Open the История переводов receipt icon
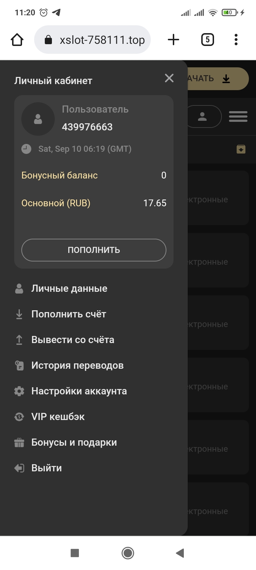 19,366
